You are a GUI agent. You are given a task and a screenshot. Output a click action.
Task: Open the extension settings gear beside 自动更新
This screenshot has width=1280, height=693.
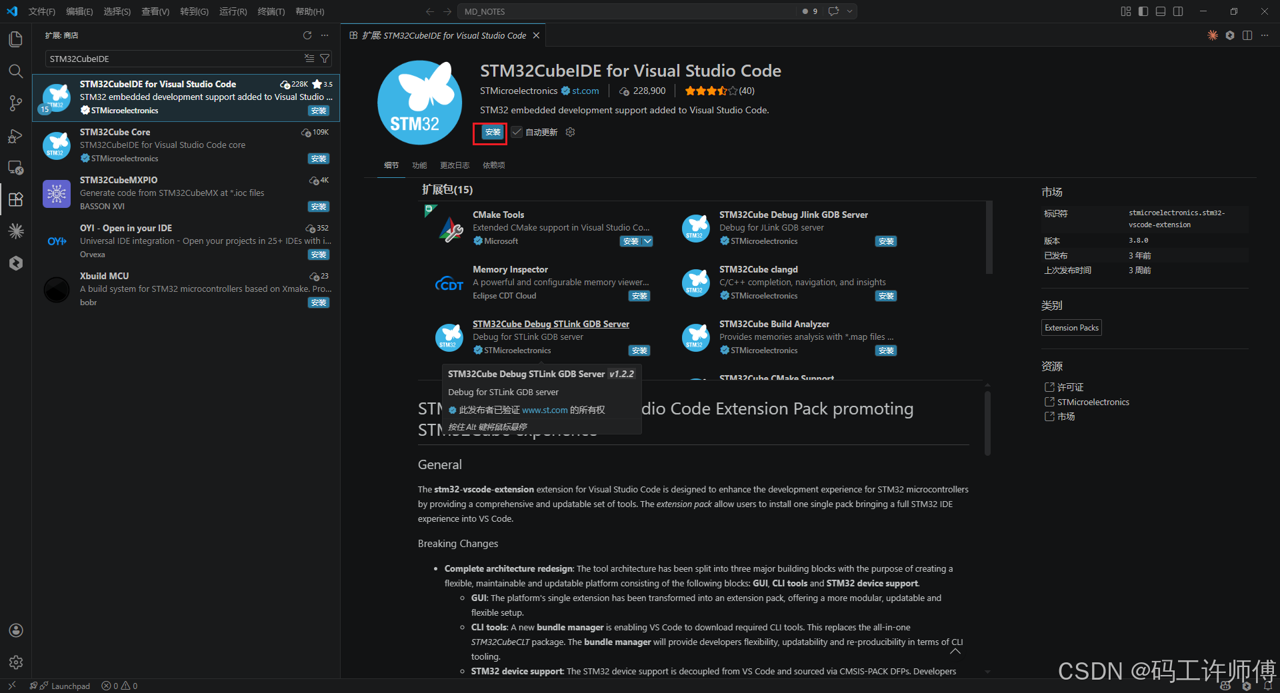pos(570,132)
